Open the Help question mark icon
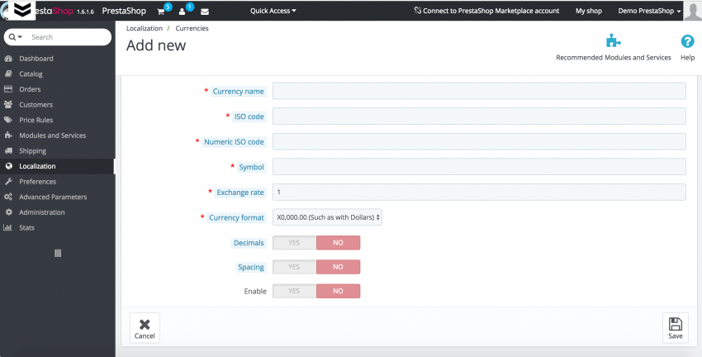Viewport: 702px width, 357px height. [687, 41]
